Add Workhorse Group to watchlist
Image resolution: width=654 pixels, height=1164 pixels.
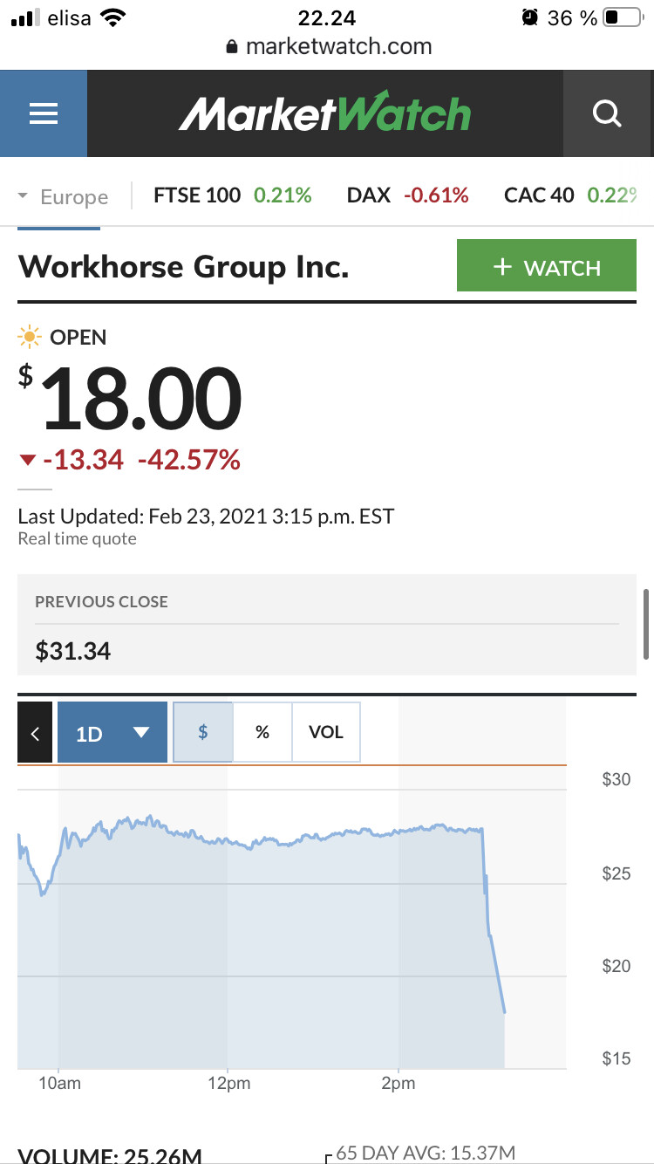(x=546, y=267)
